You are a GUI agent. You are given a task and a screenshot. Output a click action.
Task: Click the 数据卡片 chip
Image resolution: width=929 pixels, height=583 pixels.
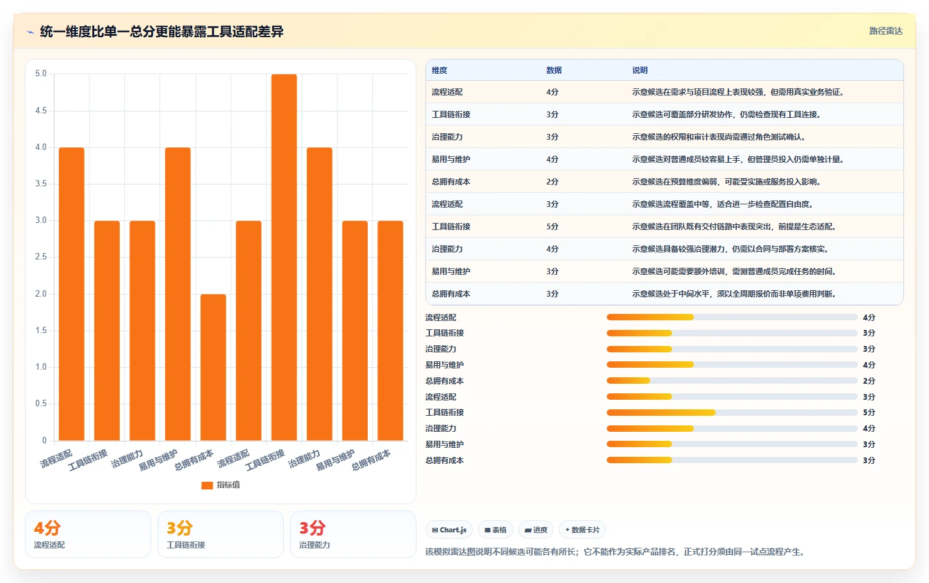(582, 530)
